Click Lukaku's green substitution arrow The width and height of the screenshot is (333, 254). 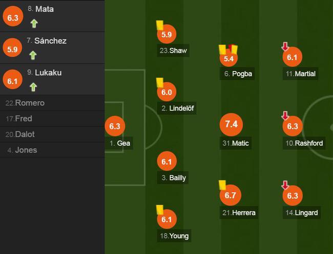pyautogui.click(x=33, y=87)
